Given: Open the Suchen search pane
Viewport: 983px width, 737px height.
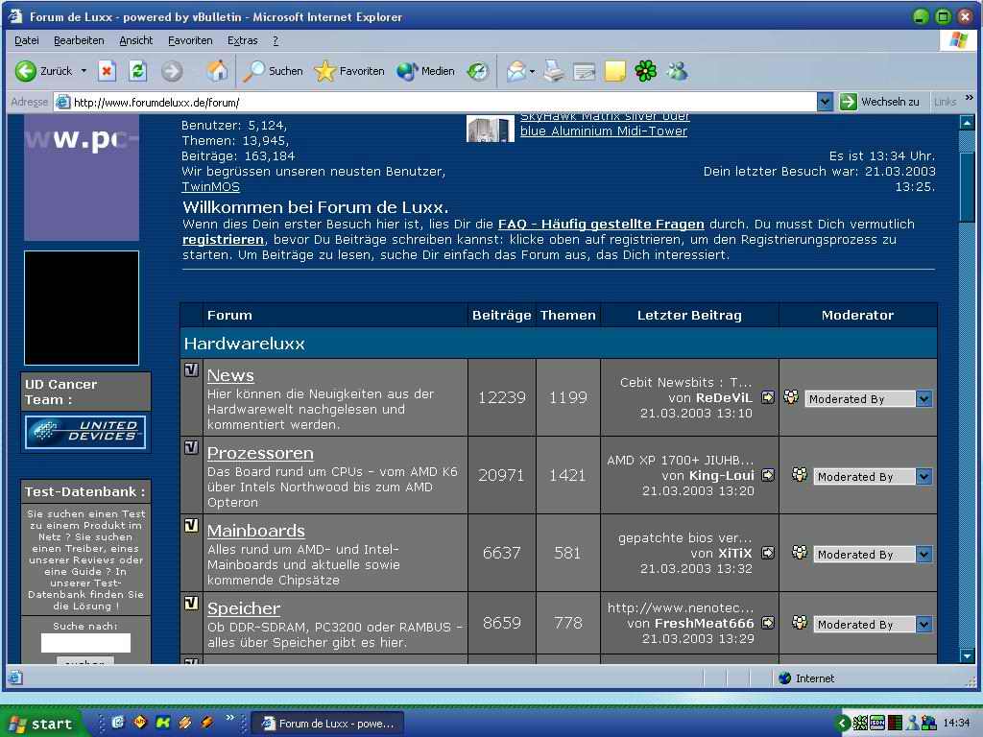Looking at the screenshot, I should tap(273, 71).
